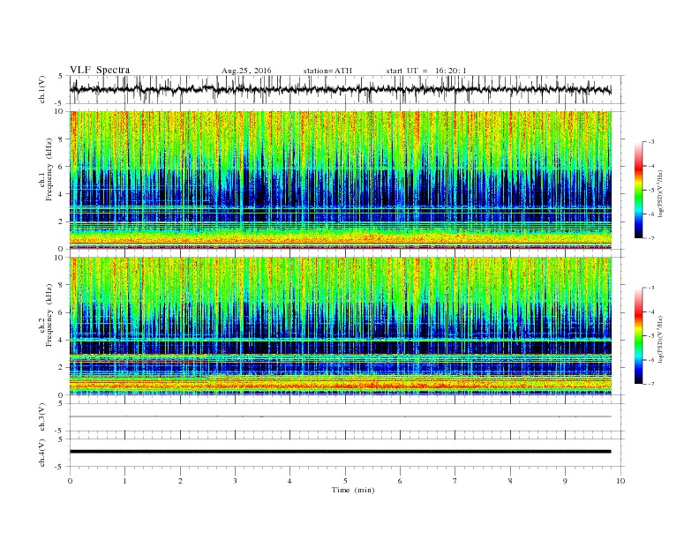Click the "ch.4(V)" axis label

pyautogui.click(x=42, y=453)
